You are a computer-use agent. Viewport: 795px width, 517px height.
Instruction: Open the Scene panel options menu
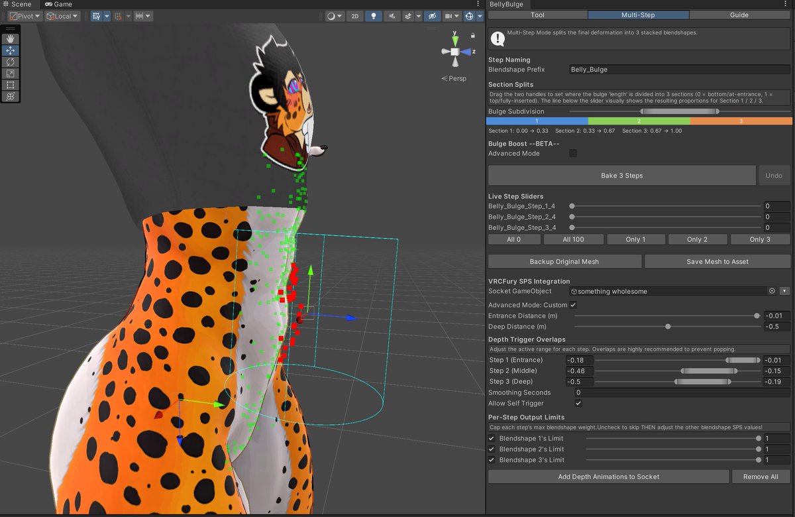point(479,4)
